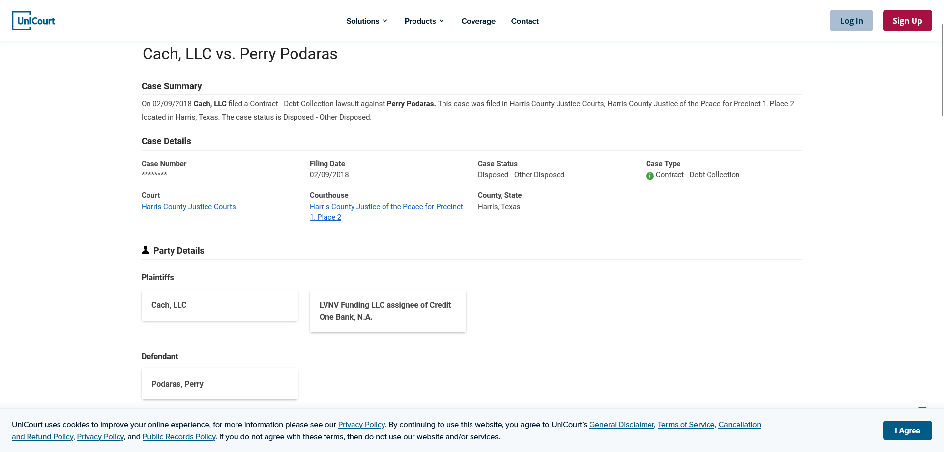The height and width of the screenshot is (452, 944).
Task: Click the Disposed - Other Disposed status value
Action: 521,175
